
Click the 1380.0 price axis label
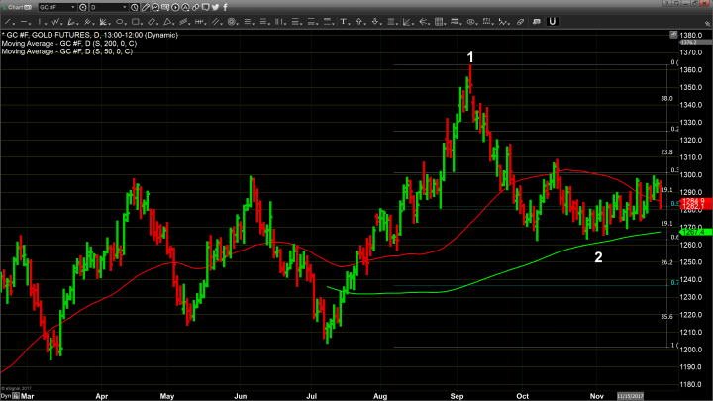pyautogui.click(x=690, y=35)
